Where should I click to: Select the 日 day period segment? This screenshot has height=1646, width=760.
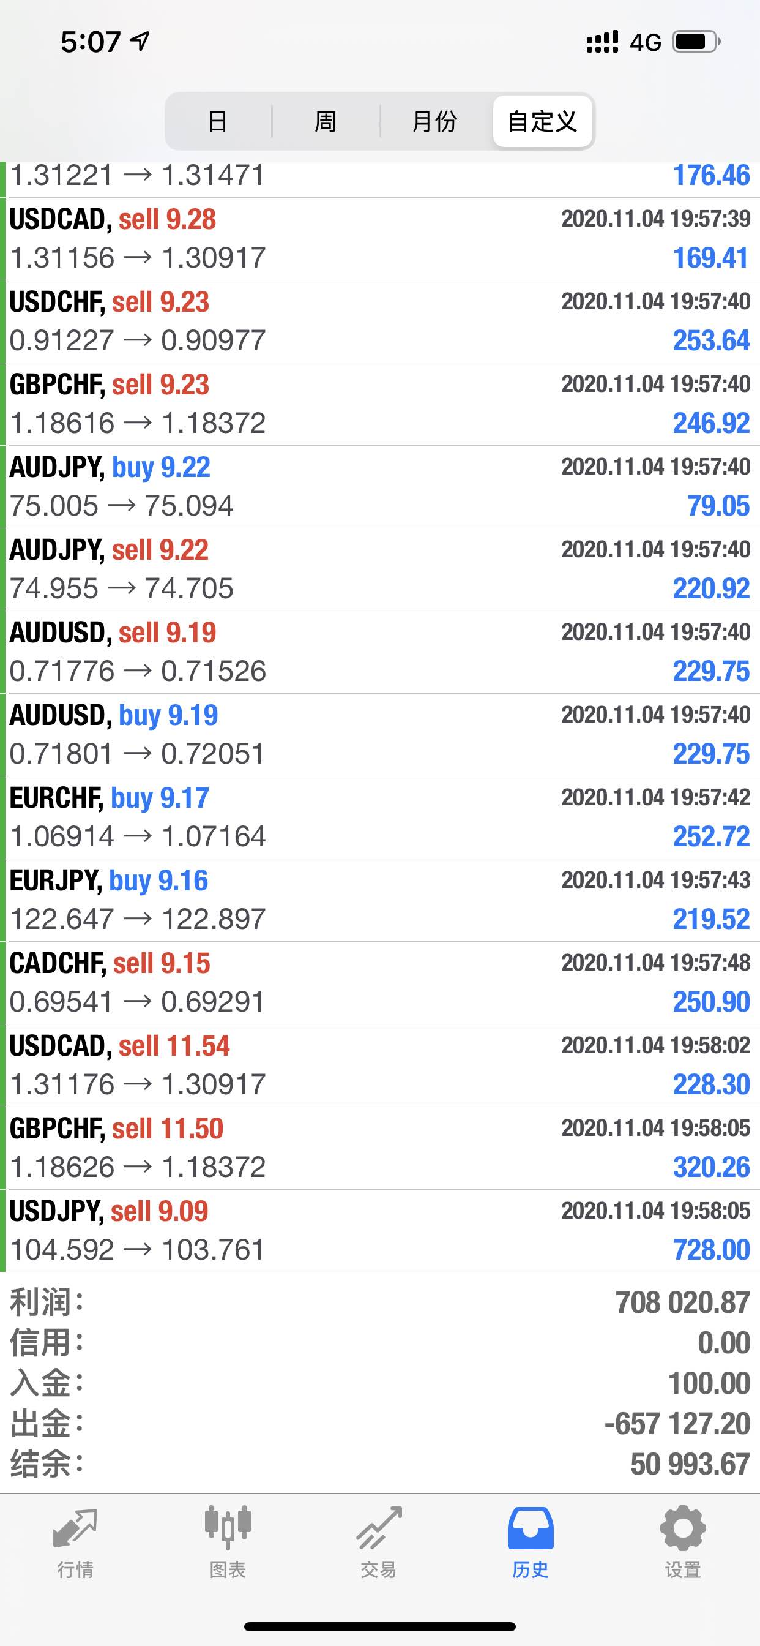[x=218, y=121]
